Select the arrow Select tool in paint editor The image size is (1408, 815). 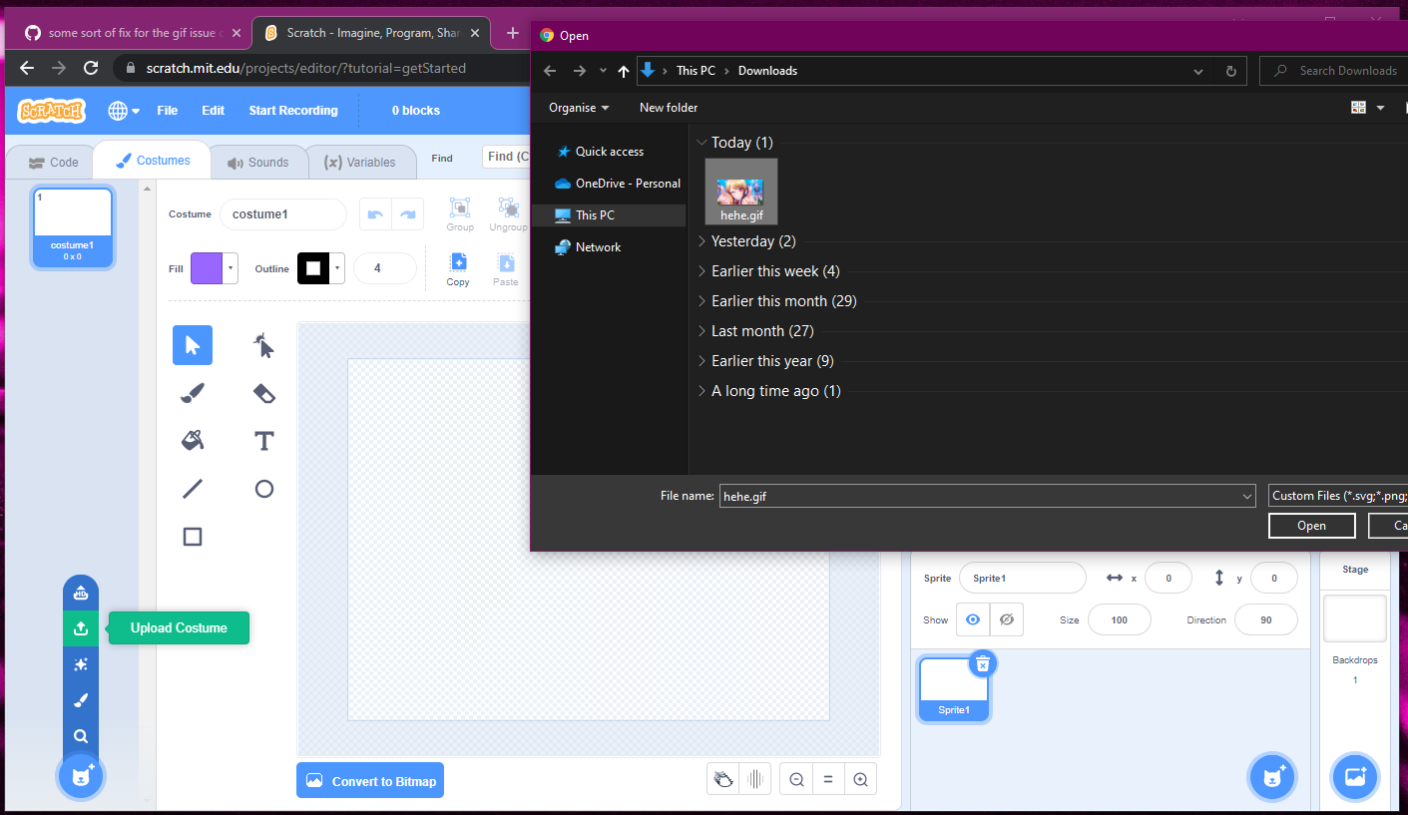pos(193,345)
